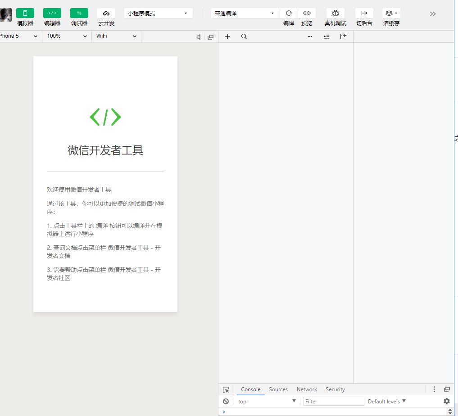Screen dimensions: 458x416
Task: Open the WiFi network dropdown
Action: [116, 36]
